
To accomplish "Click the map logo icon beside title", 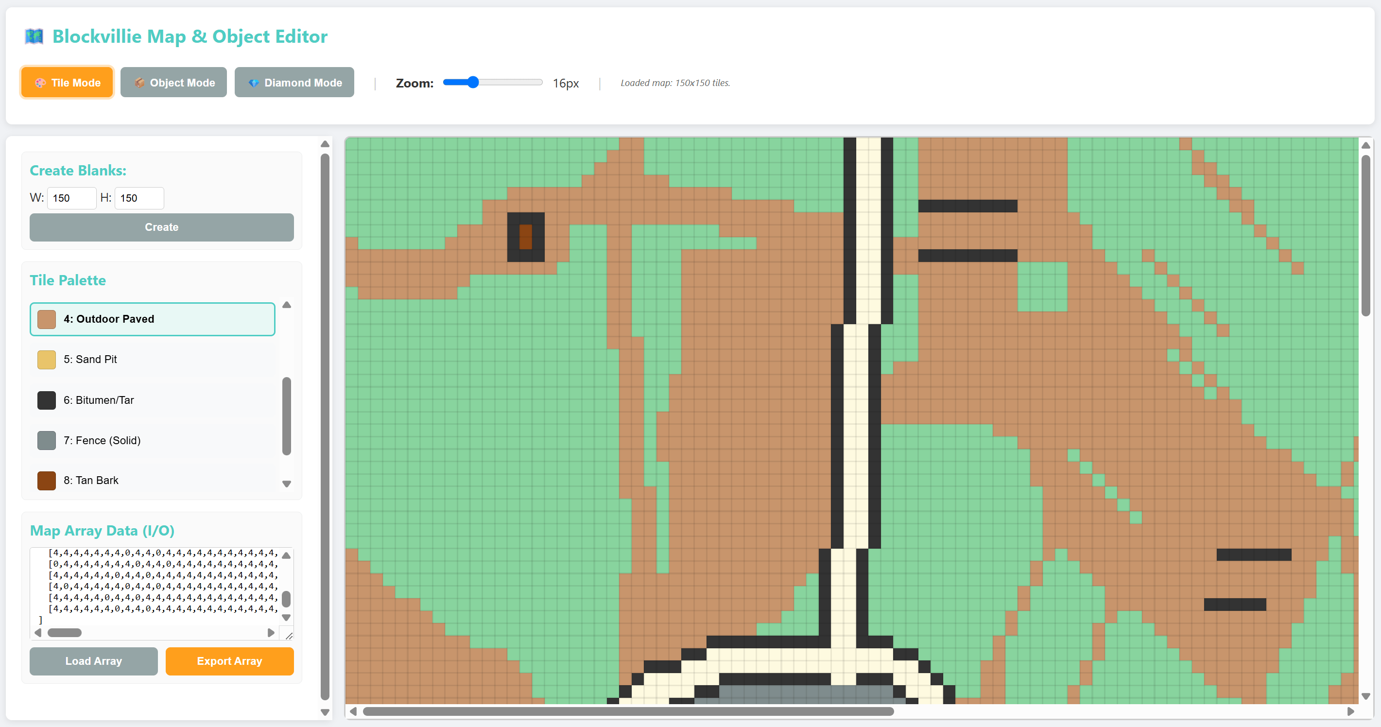I will tap(35, 36).
